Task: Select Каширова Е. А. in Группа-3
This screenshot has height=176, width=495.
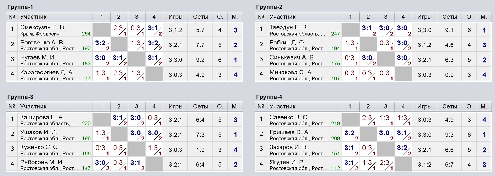Action: pos(42,117)
